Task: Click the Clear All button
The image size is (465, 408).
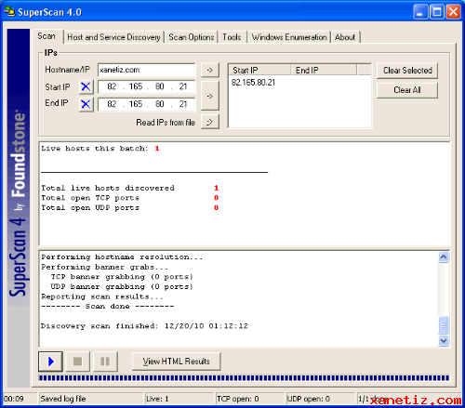Action: [x=407, y=90]
